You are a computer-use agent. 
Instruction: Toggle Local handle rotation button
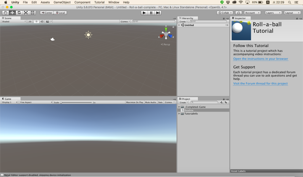(60, 13)
